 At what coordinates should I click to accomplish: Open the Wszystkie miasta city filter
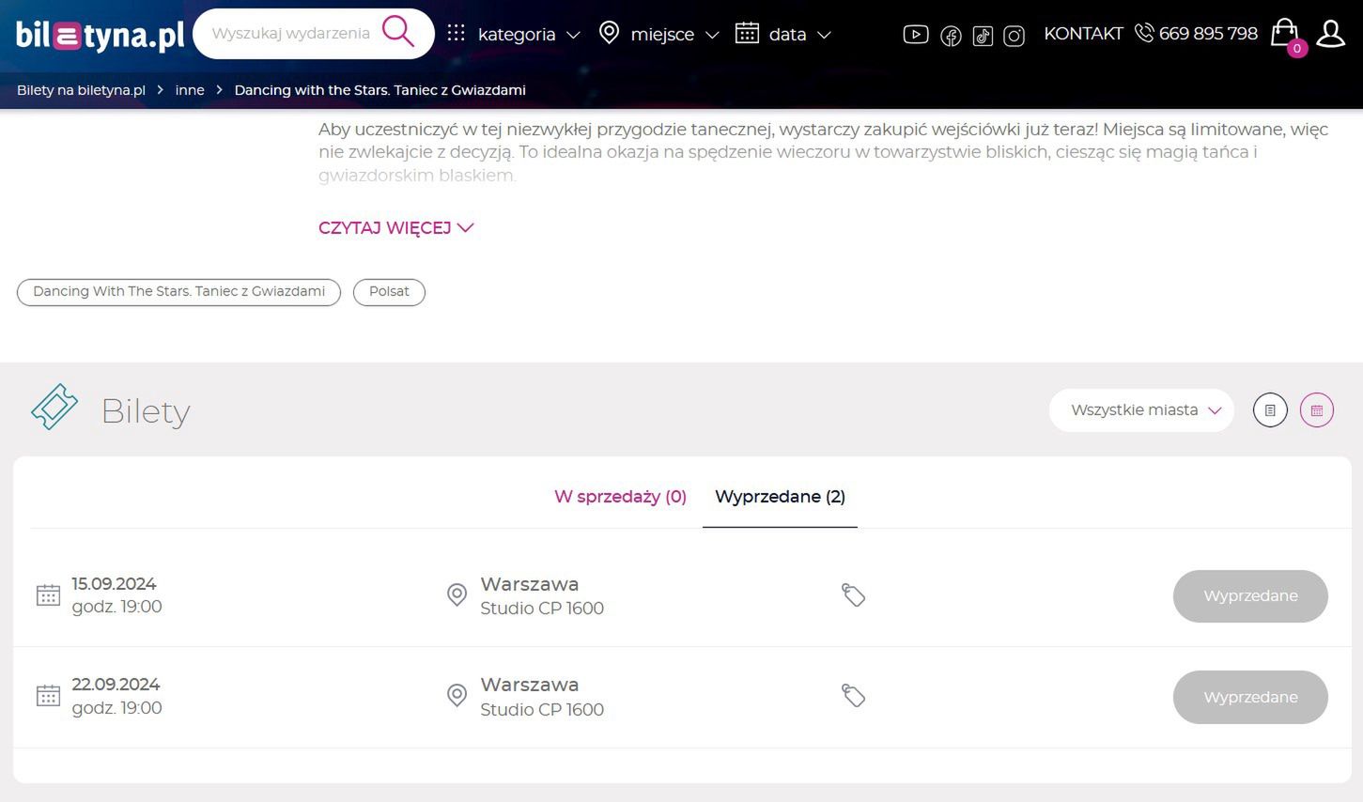[1141, 410]
